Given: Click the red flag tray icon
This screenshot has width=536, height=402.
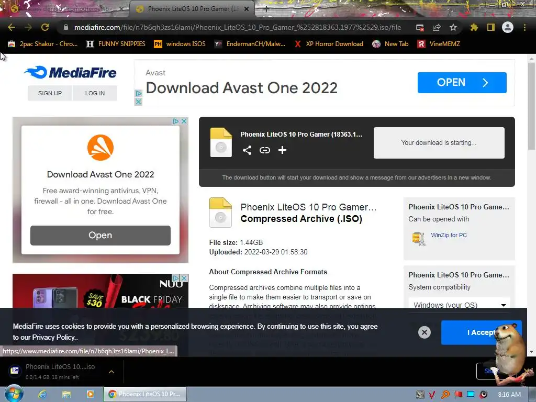Looking at the screenshot, I should tap(459, 395).
